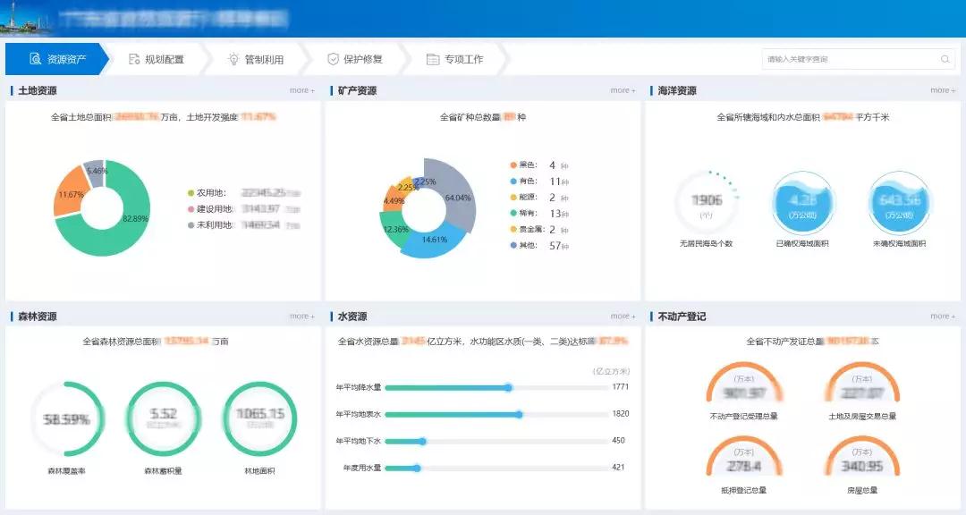This screenshot has width=966, height=515.
Task: Click the 不动产登记受理总量 arc gauge
Action: click(x=743, y=384)
